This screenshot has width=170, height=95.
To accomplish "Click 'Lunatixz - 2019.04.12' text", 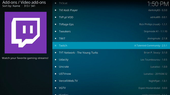I will click(x=156, y=74).
